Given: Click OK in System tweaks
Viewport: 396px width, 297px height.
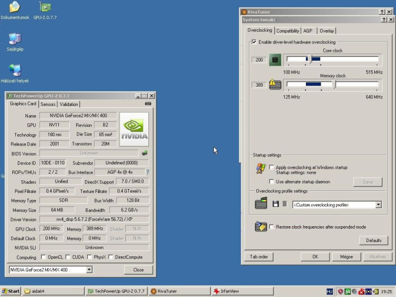Looking at the screenshot, I should click(315, 256).
